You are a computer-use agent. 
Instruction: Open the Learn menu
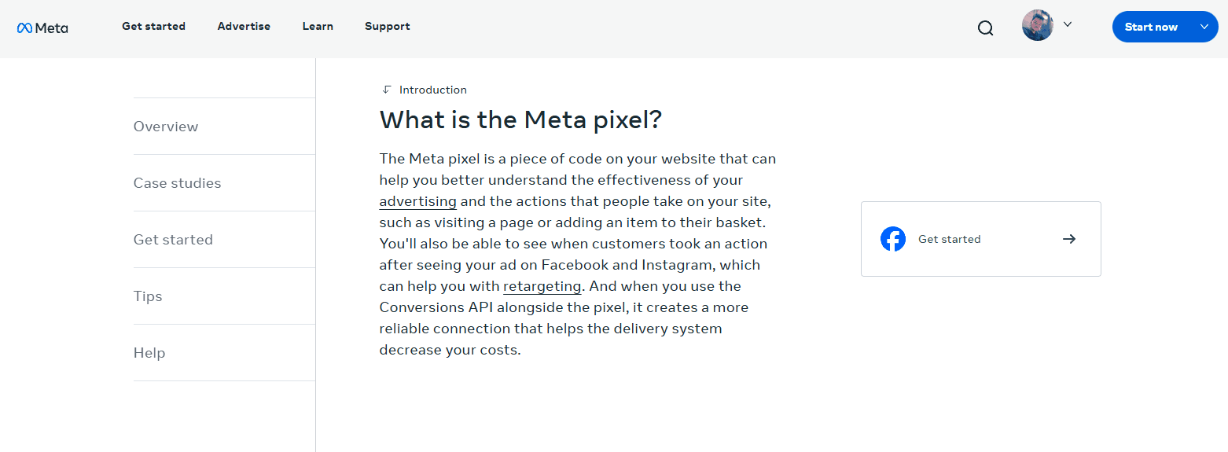318,27
